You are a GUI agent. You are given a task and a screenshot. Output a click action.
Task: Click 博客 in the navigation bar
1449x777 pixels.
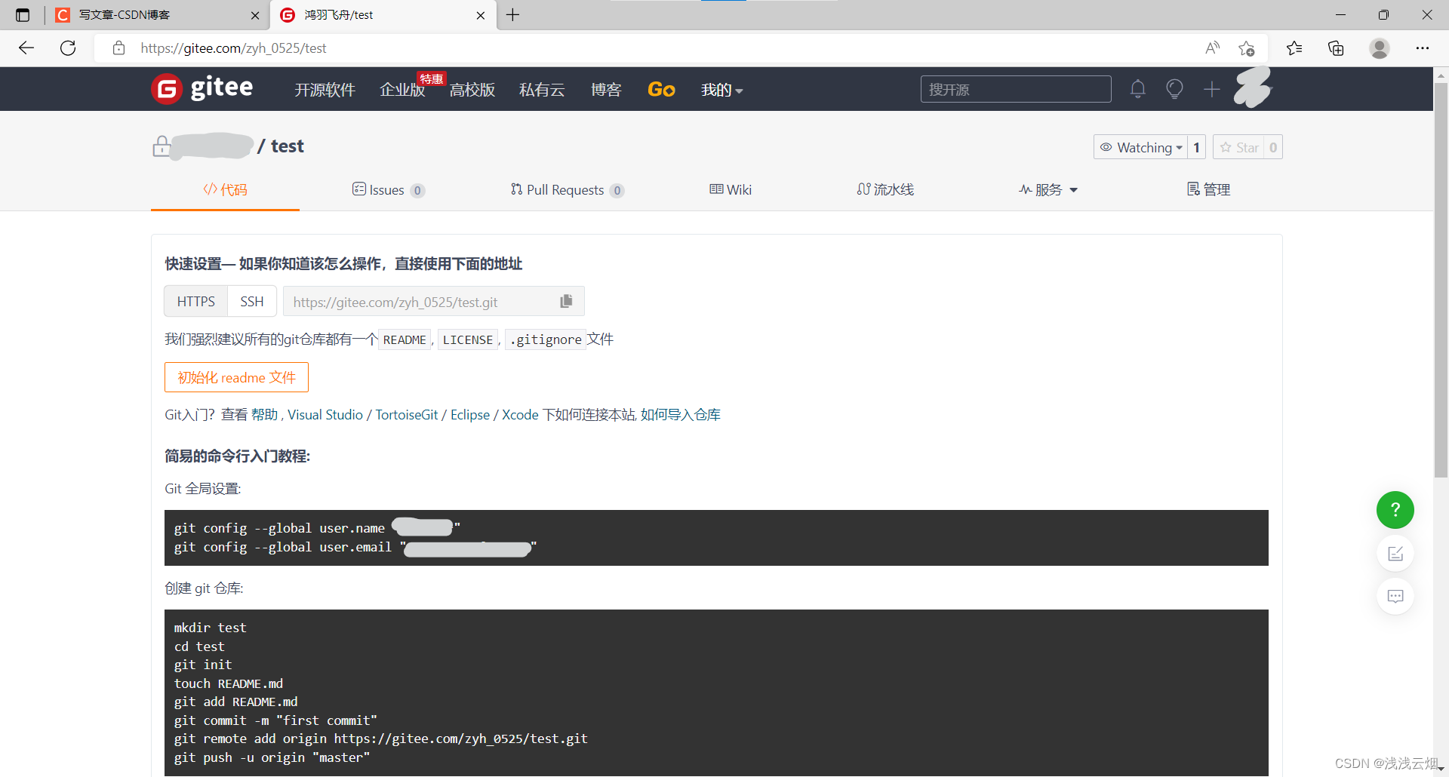[x=606, y=90]
